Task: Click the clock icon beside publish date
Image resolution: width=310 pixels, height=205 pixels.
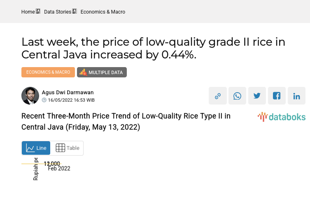Action: click(x=44, y=100)
